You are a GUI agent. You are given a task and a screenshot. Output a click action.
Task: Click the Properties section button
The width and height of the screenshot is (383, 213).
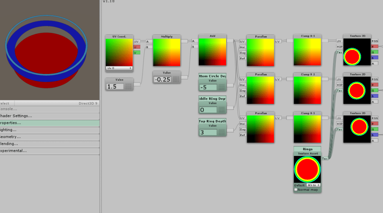[49, 123]
